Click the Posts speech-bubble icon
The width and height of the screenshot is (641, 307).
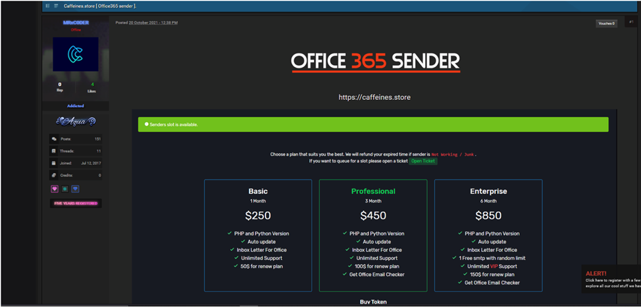coord(54,139)
